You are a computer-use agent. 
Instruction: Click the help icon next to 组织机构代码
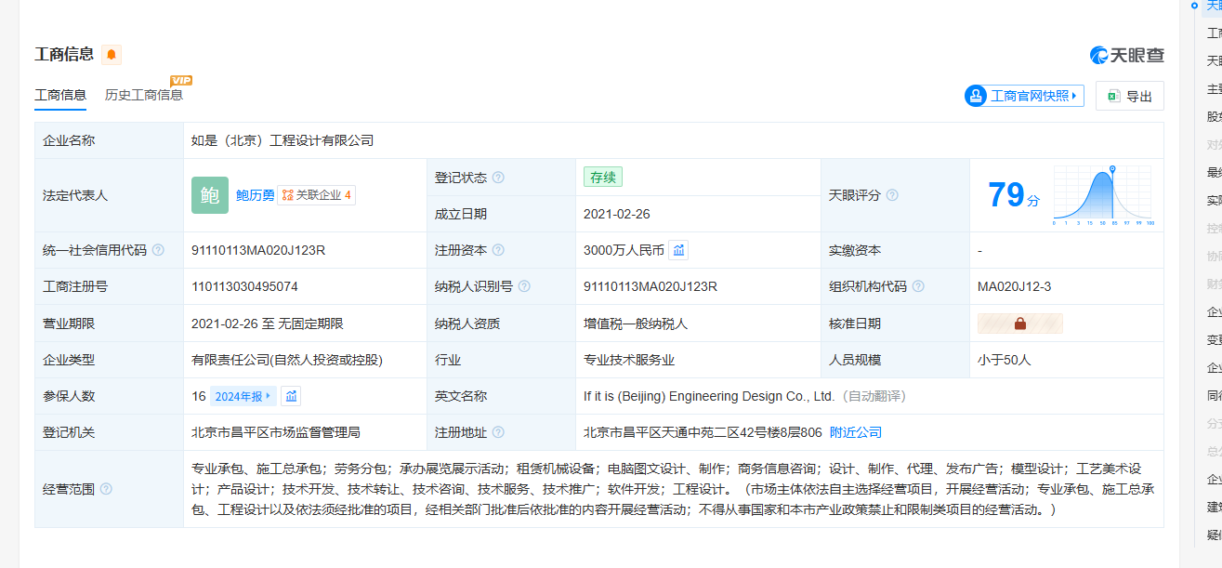pos(918,286)
